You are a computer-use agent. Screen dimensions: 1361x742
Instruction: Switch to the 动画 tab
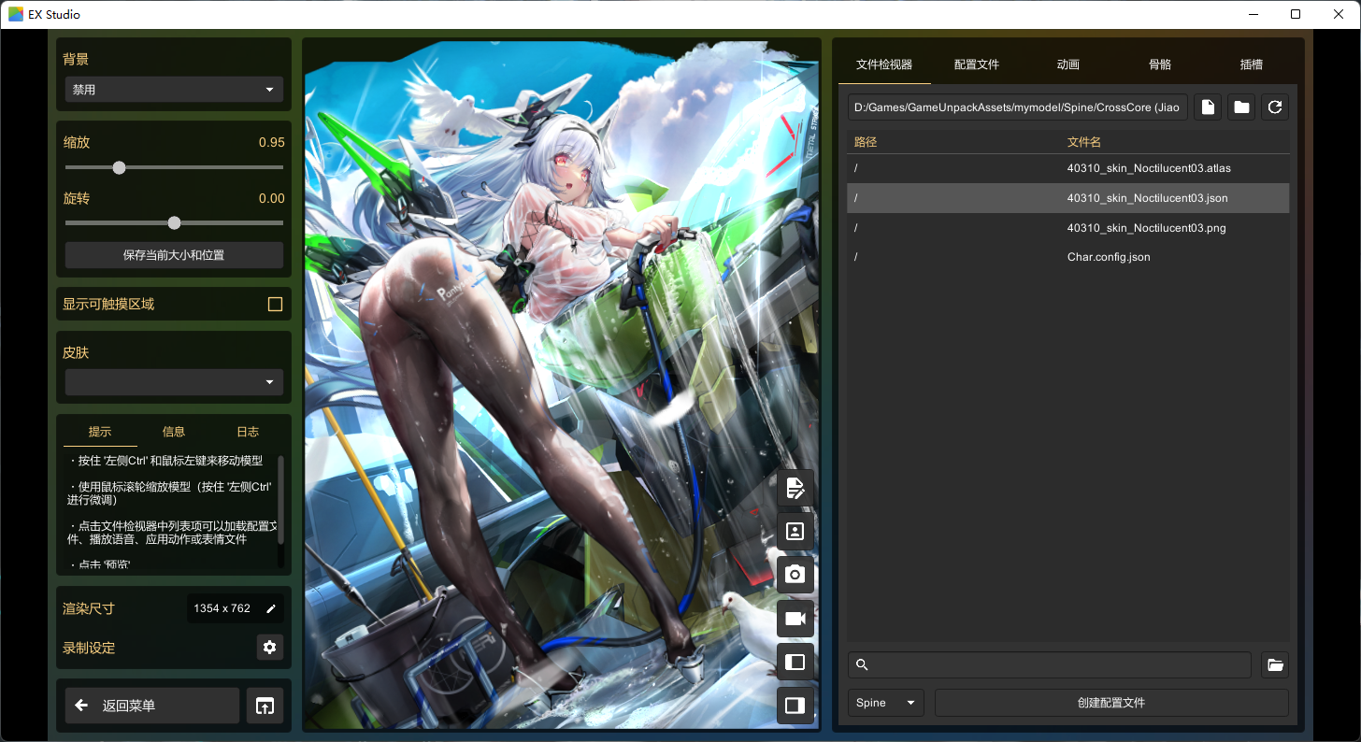tap(1068, 64)
